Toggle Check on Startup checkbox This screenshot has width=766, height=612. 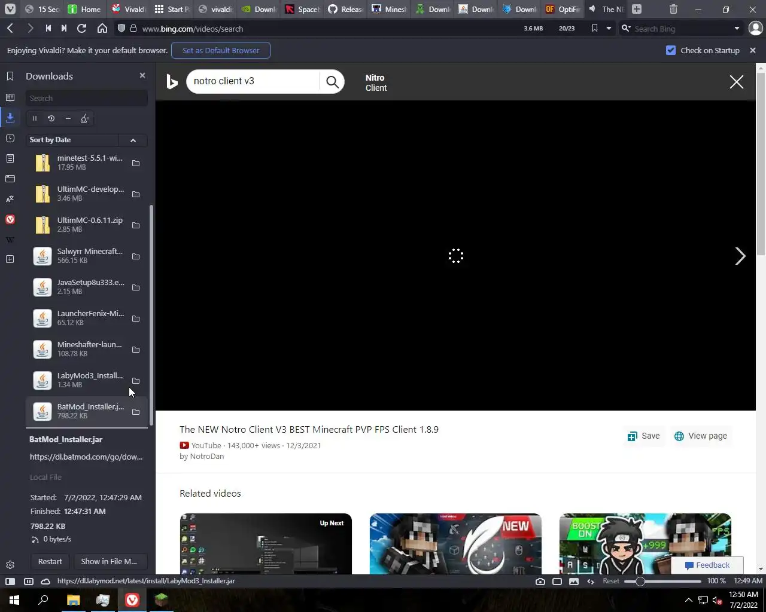[x=671, y=50]
